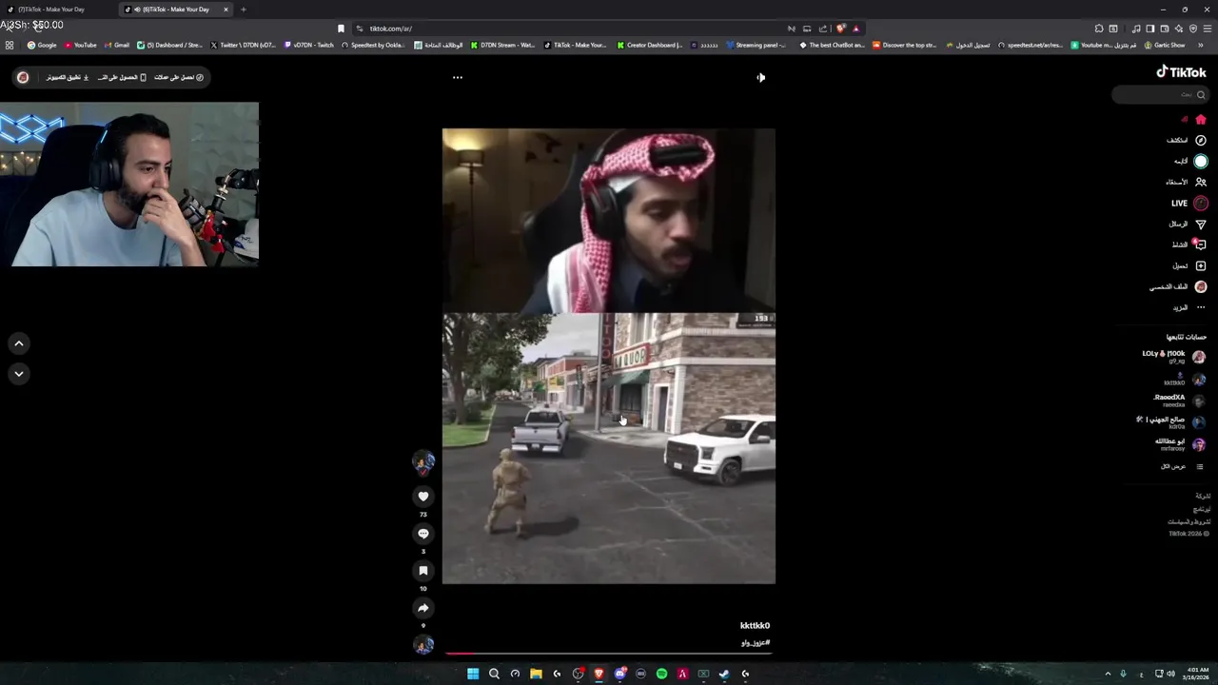Open Spotify from taskbar
The height and width of the screenshot is (685, 1218).
(661, 674)
